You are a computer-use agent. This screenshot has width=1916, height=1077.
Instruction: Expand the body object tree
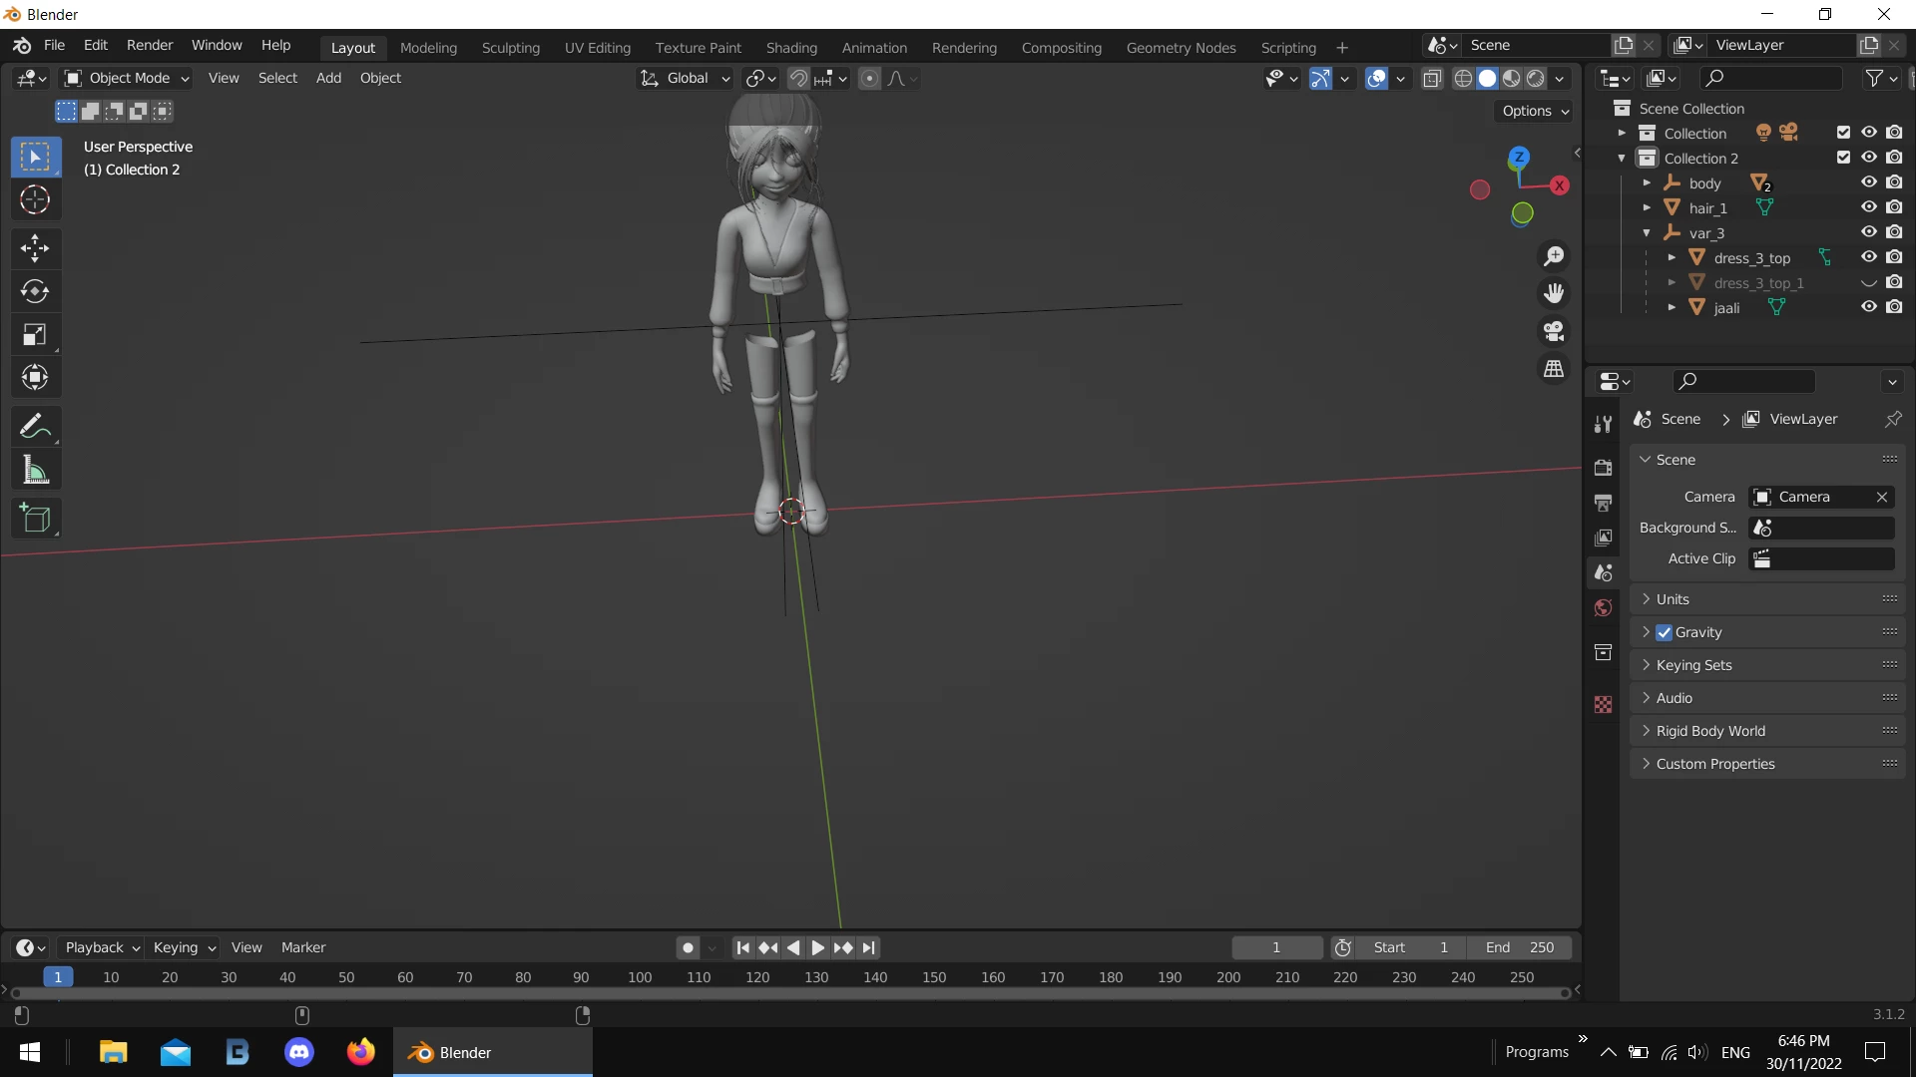1647,183
